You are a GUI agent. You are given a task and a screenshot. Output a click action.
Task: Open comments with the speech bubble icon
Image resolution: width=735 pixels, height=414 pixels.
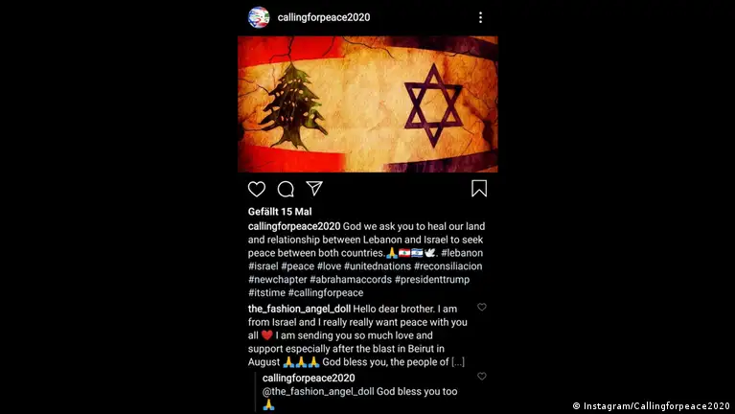(286, 189)
